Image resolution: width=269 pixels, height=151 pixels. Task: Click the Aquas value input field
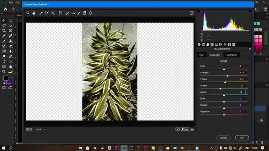tap(243, 92)
